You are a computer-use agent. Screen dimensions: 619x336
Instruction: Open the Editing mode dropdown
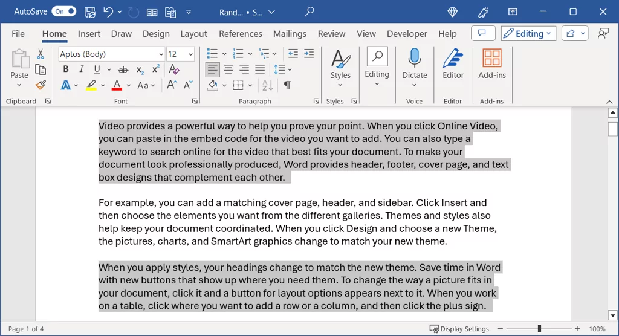[528, 34]
